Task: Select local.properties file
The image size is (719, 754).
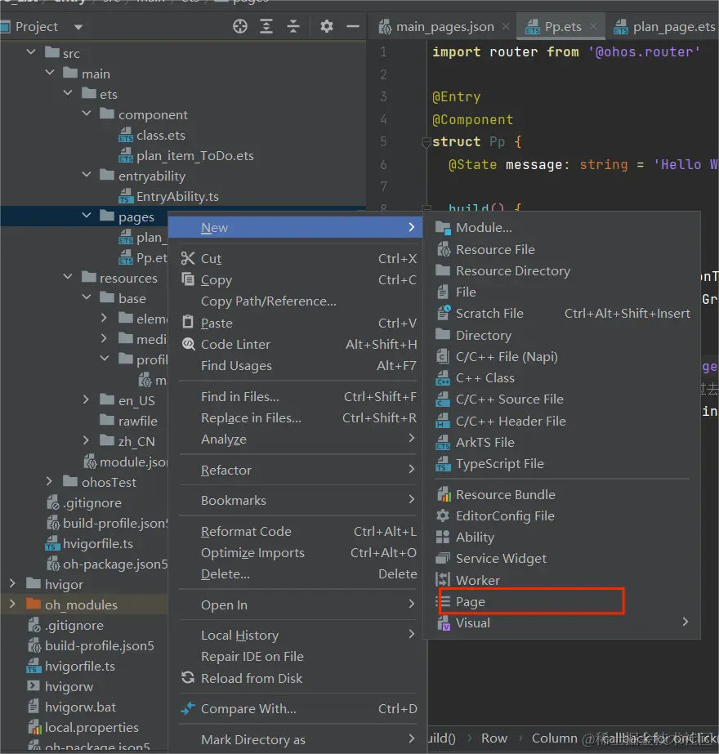Action: (92, 727)
